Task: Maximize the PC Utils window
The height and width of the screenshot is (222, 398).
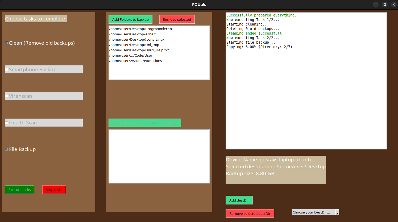Action: click(384, 5)
